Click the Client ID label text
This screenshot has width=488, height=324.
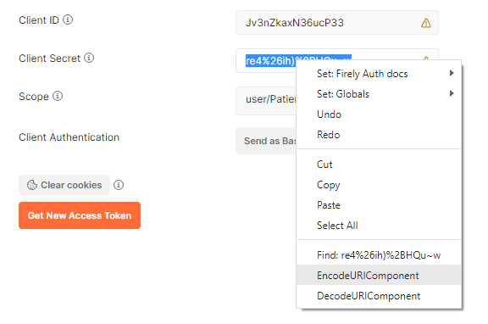point(39,20)
